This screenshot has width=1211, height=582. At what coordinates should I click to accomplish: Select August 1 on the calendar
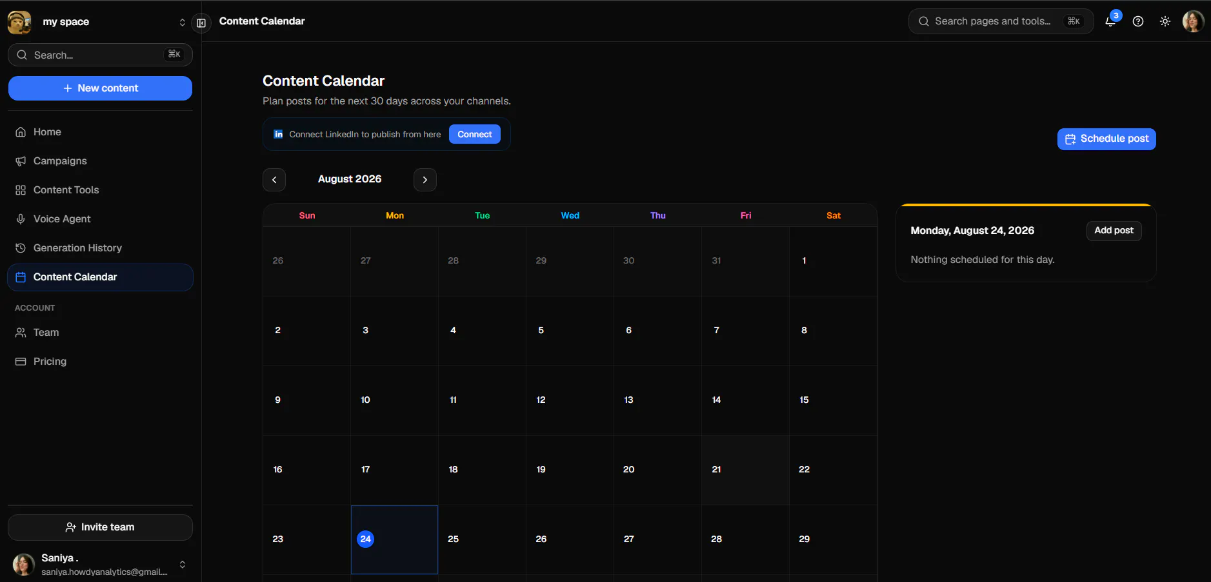(x=833, y=261)
